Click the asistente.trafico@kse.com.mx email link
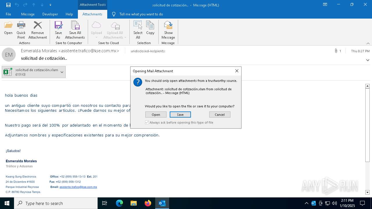The height and width of the screenshot is (209, 372). pos(78,187)
